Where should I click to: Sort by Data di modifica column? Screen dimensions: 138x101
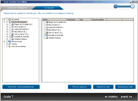pyautogui.click(x=99, y=20)
